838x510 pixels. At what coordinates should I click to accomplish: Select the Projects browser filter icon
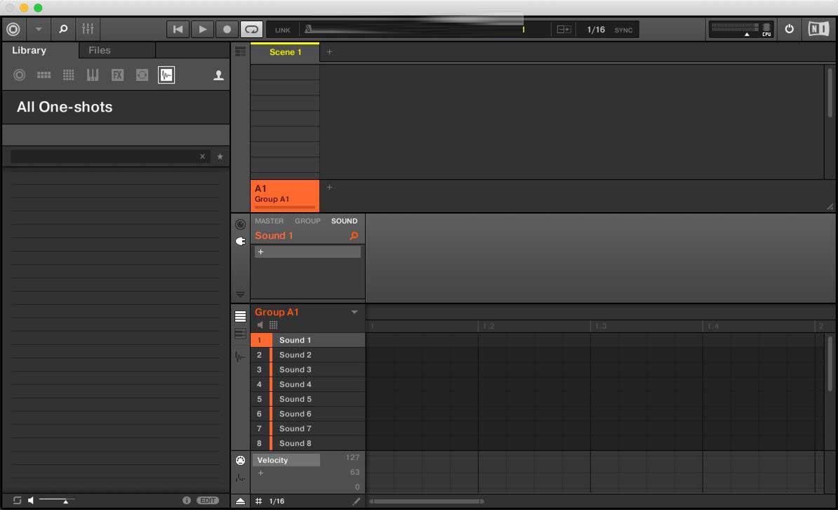(19, 75)
